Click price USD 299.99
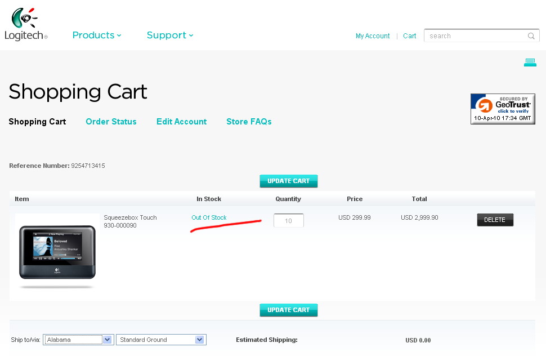The width and height of the screenshot is (546, 356). (x=355, y=217)
